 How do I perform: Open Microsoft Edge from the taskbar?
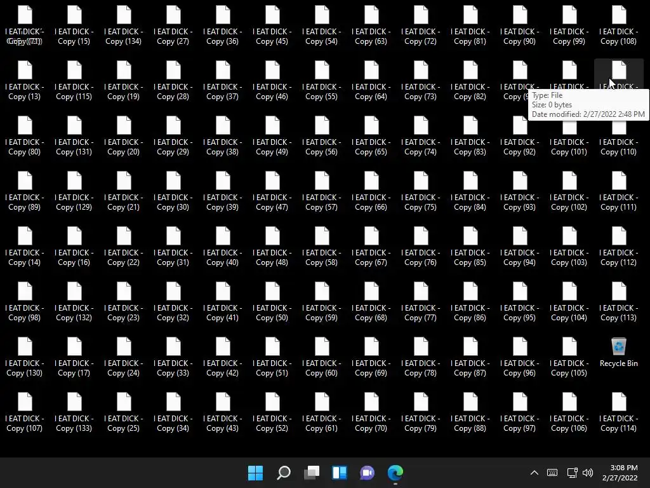click(x=395, y=473)
